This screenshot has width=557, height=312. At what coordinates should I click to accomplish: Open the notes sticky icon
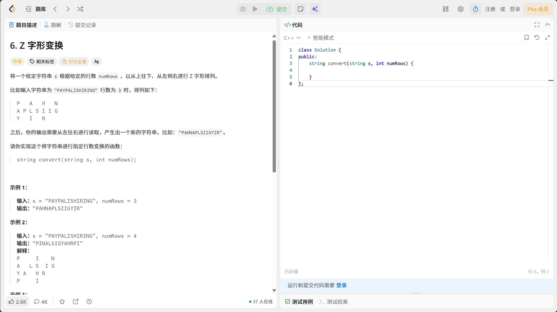[301, 9]
